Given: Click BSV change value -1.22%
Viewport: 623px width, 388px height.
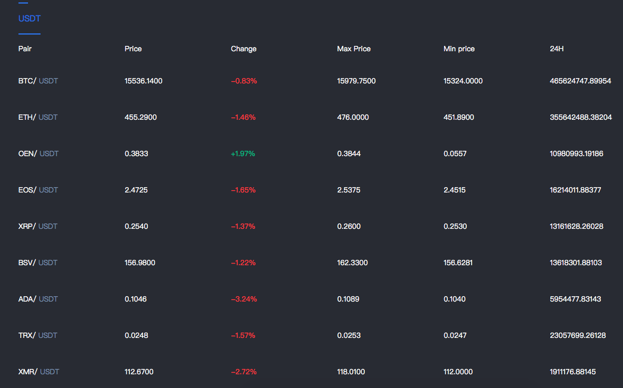Looking at the screenshot, I should (243, 262).
